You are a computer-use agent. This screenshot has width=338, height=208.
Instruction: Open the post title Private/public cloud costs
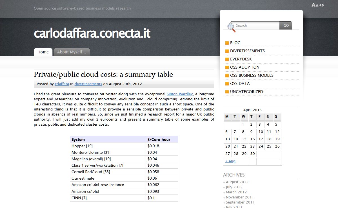pos(103,74)
